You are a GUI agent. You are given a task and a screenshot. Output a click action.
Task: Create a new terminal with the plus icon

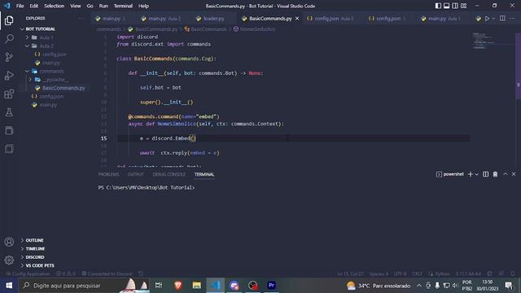[471, 174]
